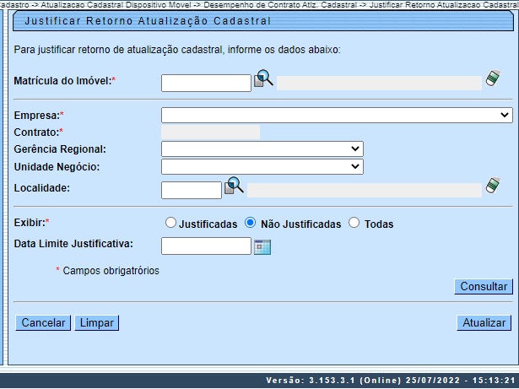The width and height of the screenshot is (519, 389).
Task: Click the Atualizar button
Action: [x=484, y=323]
